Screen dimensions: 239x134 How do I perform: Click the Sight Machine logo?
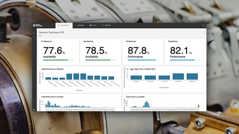[37, 25]
